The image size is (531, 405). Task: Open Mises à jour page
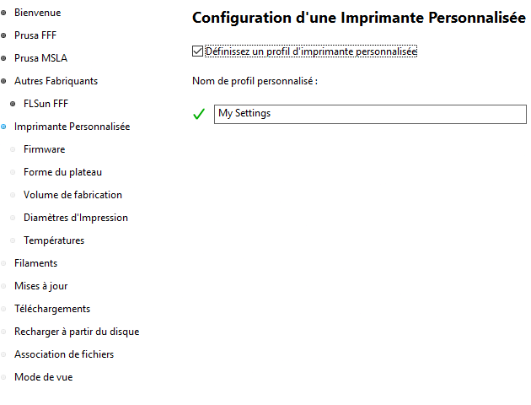tap(41, 286)
